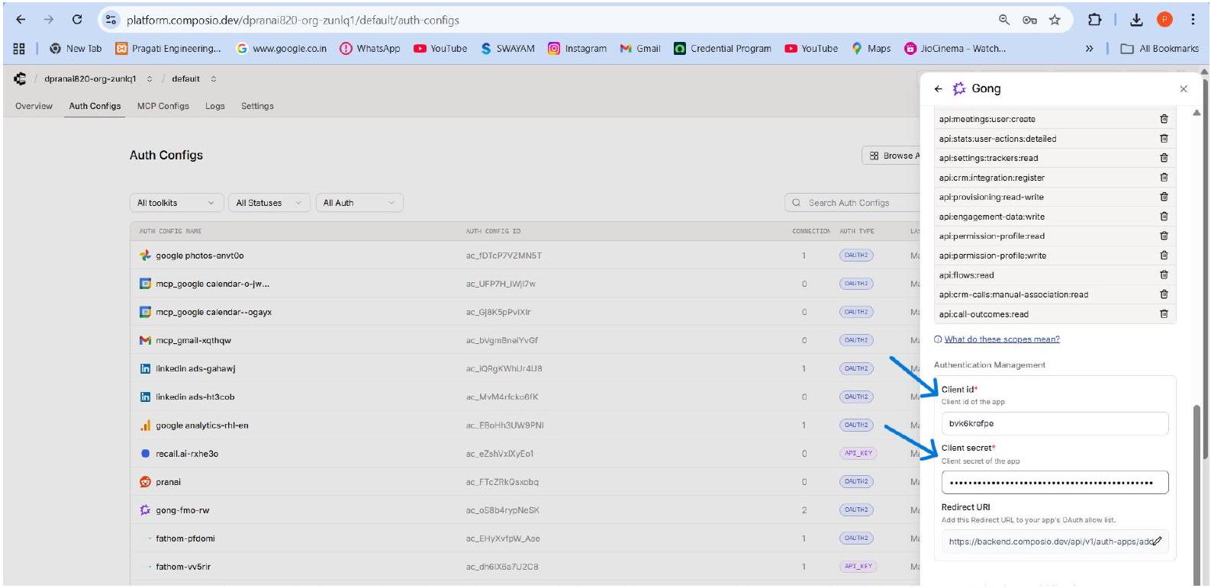Screen dimensions: 1211x588
Task: Show more bookmarks with the chevron
Action: (1089, 48)
